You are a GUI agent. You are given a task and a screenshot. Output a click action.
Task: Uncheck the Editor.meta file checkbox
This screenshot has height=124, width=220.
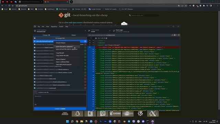point(35,79)
